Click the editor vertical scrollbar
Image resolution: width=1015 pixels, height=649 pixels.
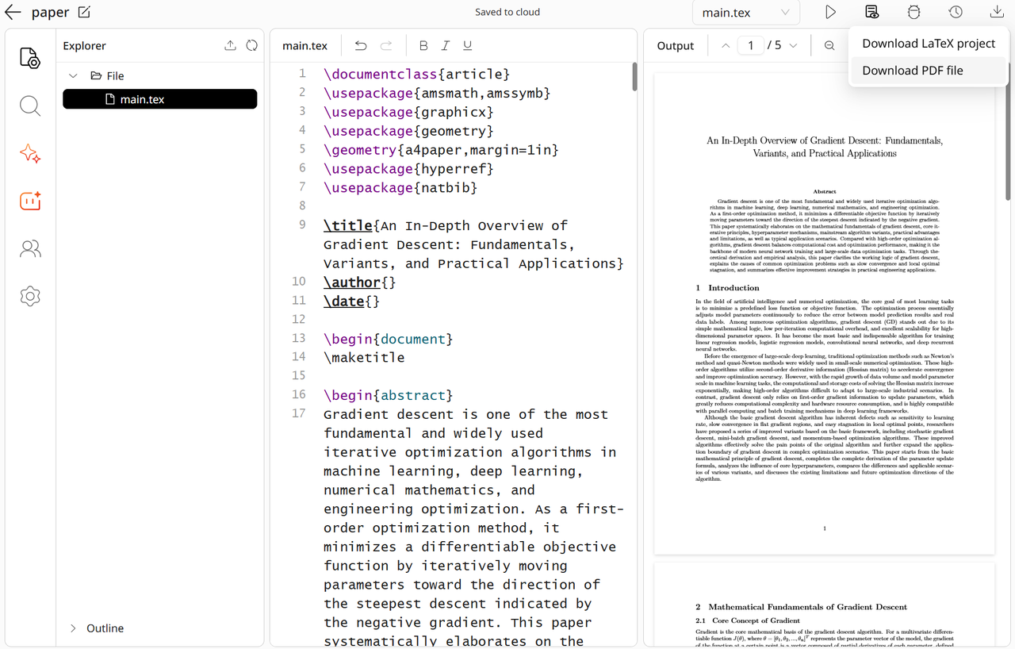[634, 77]
